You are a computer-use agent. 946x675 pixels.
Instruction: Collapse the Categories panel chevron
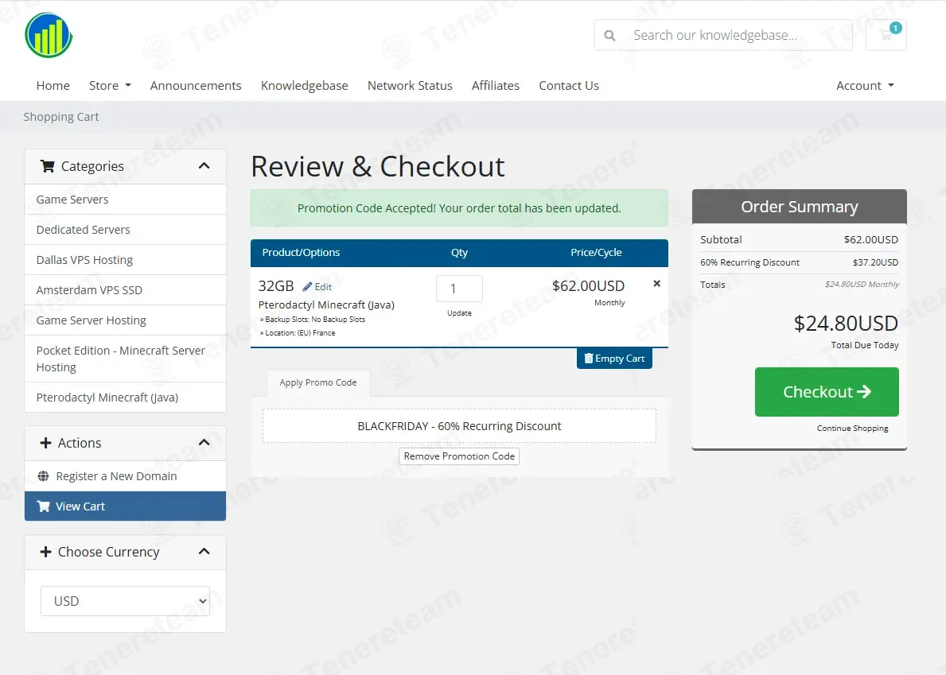[x=204, y=166]
